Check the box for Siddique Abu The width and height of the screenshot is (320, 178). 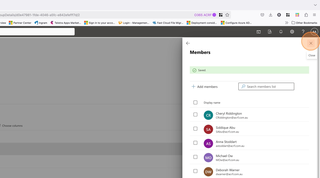pyautogui.click(x=195, y=129)
